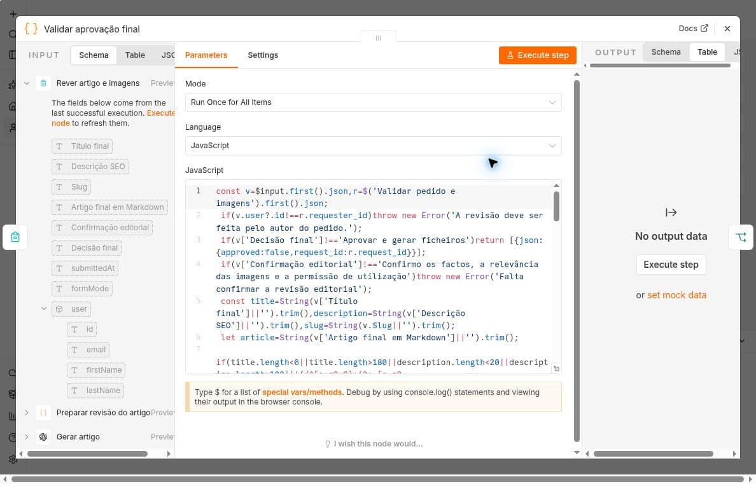Screen dimensions: 756x484
Task: Select the Descrição SEO field pill
Action: (x=90, y=166)
